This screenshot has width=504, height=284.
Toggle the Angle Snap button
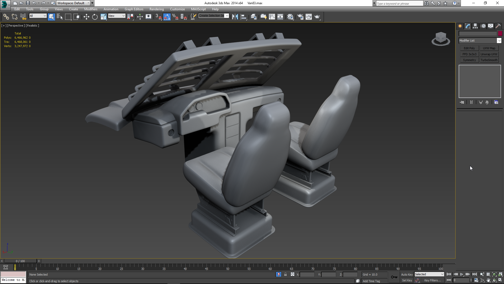pos(167,17)
